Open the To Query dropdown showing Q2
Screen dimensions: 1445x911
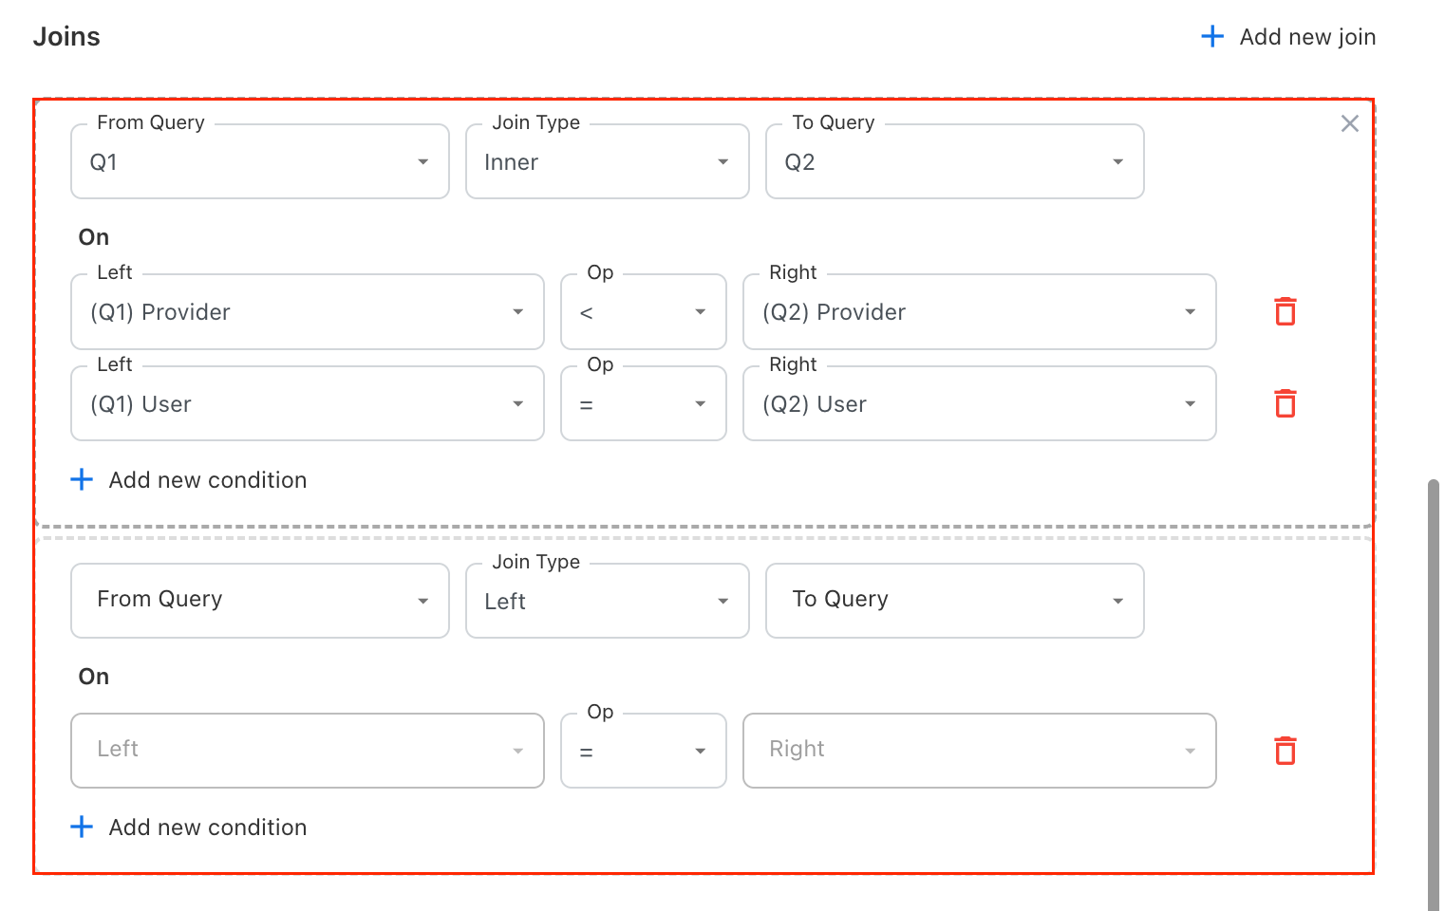coord(955,161)
